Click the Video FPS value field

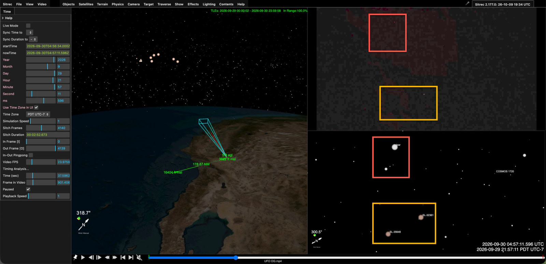pos(63,162)
